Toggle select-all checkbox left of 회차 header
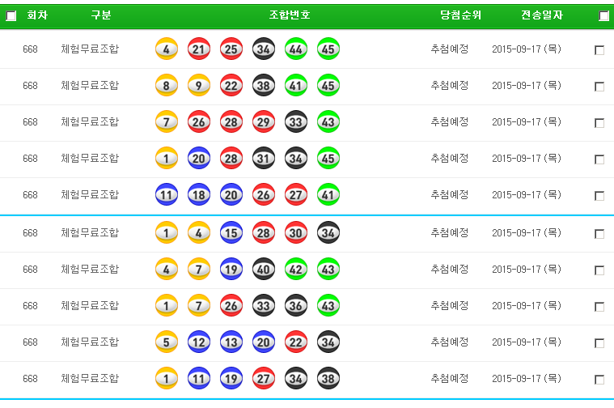Image resolution: width=614 pixels, height=408 pixels. (11, 15)
